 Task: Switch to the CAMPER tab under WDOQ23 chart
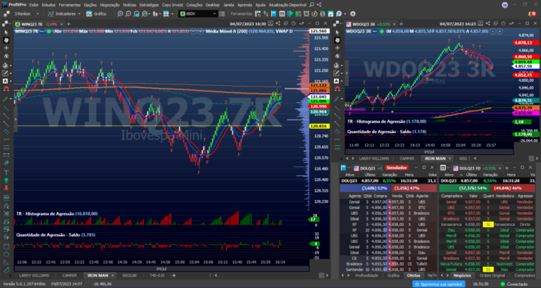tap(407, 158)
